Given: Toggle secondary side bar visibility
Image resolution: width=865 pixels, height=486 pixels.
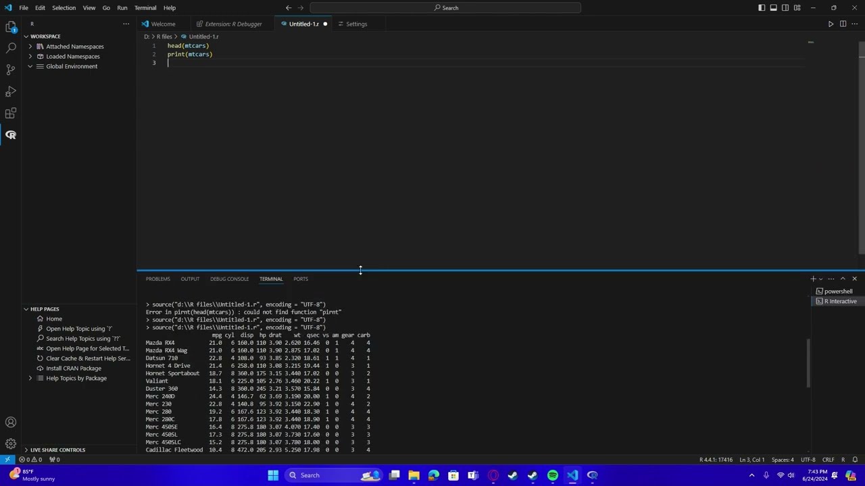Looking at the screenshot, I should [785, 8].
